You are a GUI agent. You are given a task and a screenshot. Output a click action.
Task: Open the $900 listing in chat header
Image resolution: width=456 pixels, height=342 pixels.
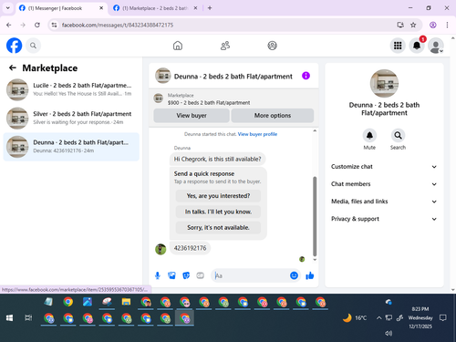pos(209,103)
